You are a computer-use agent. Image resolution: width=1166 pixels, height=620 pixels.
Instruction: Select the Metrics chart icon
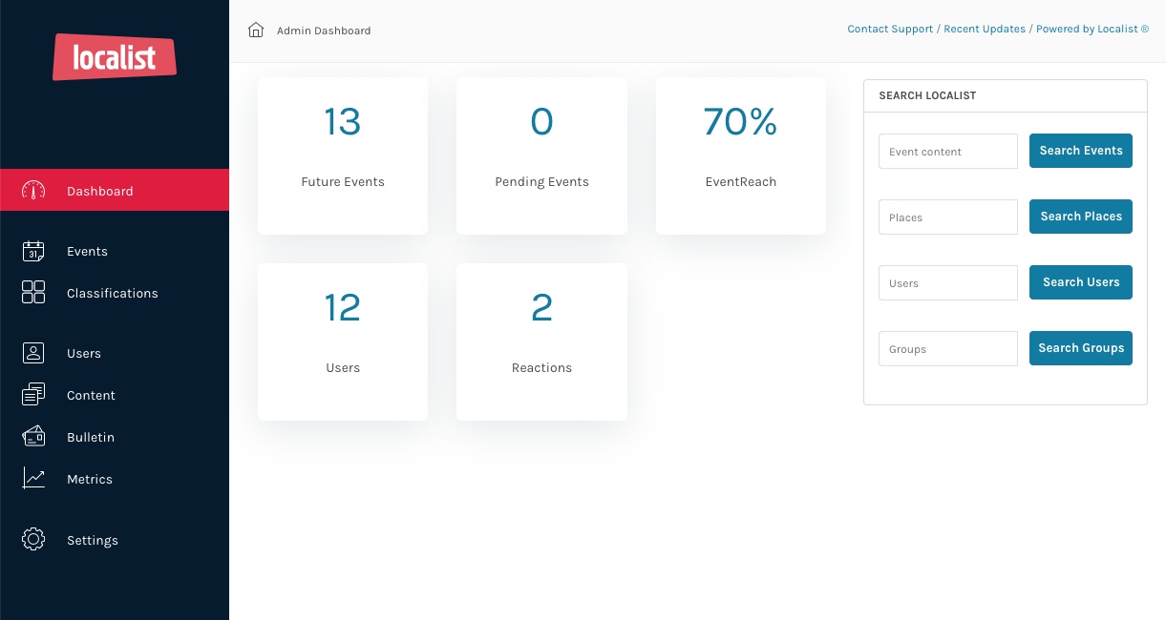(33, 479)
